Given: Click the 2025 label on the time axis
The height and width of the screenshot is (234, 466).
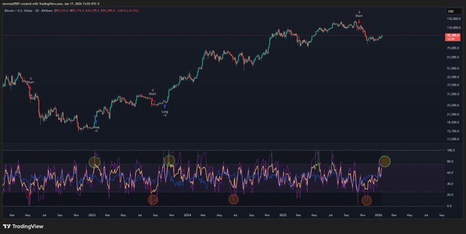Looking at the screenshot, I should point(282,214).
